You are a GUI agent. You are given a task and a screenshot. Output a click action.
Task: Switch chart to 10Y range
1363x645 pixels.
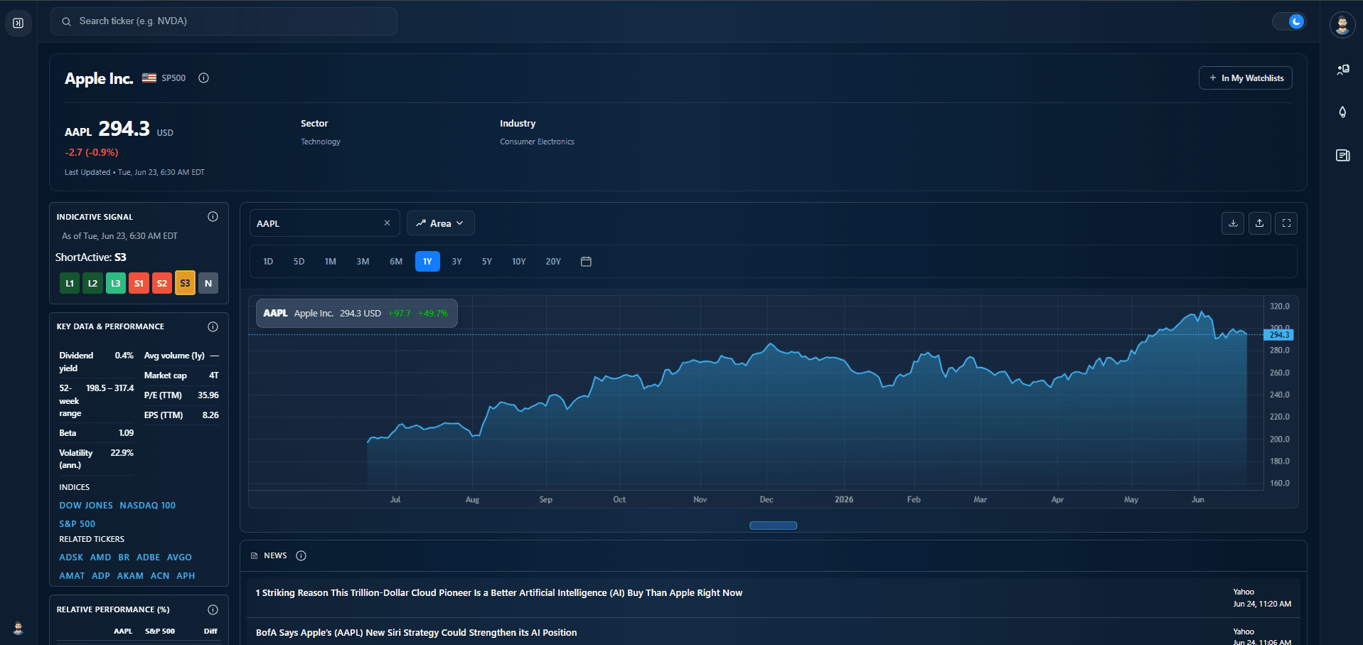pyautogui.click(x=519, y=262)
